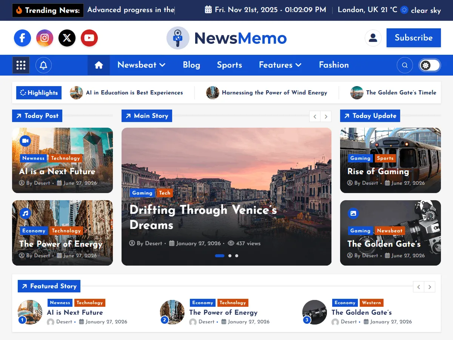Open the X social media icon
This screenshot has height=340, width=453.
coord(67,38)
